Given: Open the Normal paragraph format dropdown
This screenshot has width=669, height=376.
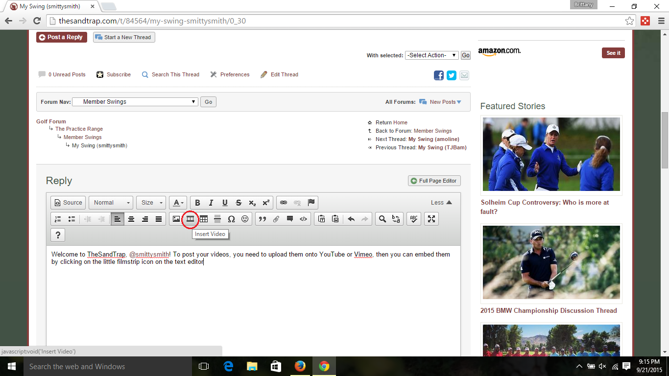Looking at the screenshot, I should pos(111,203).
